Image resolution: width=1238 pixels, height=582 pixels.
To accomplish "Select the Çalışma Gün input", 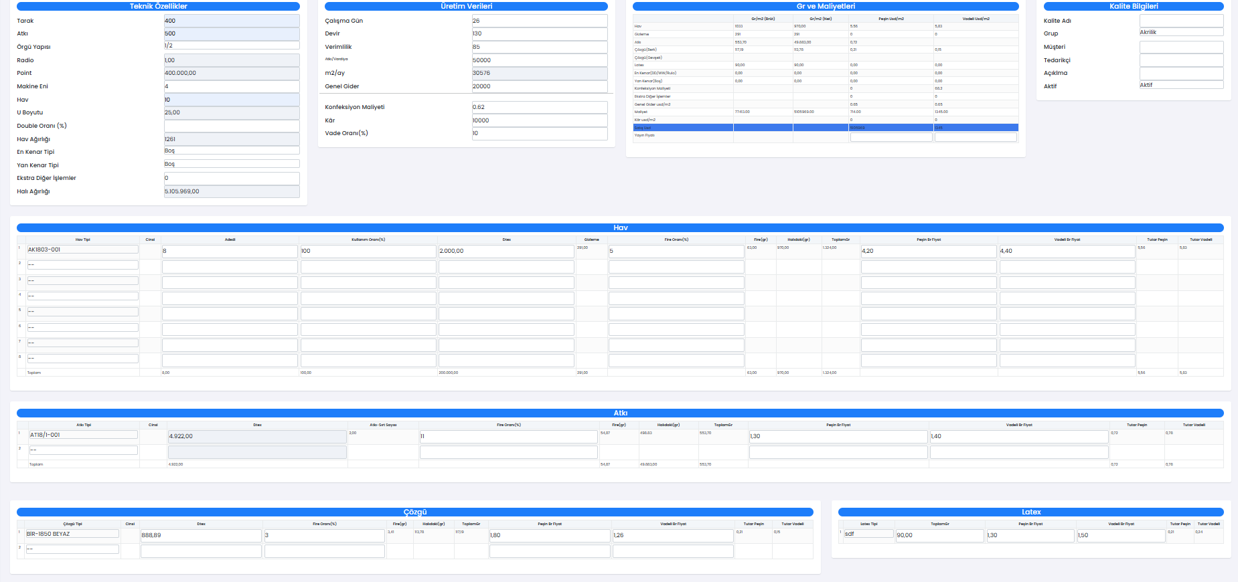I will click(x=539, y=21).
